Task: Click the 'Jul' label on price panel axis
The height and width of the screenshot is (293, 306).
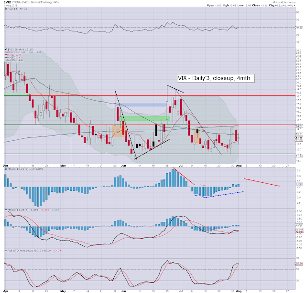Action: (x=181, y=166)
